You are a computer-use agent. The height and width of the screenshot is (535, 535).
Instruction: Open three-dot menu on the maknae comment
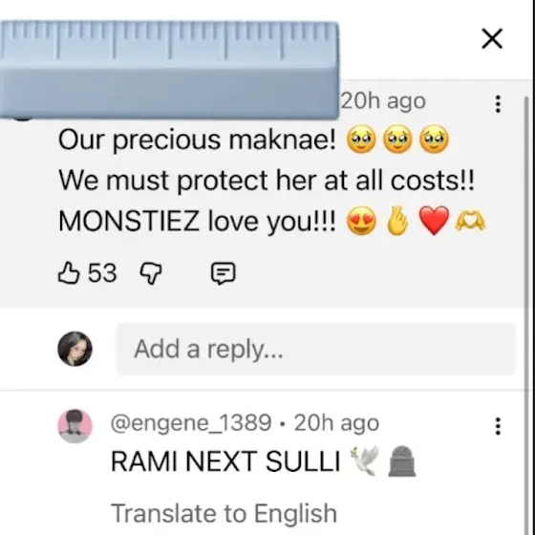498,104
